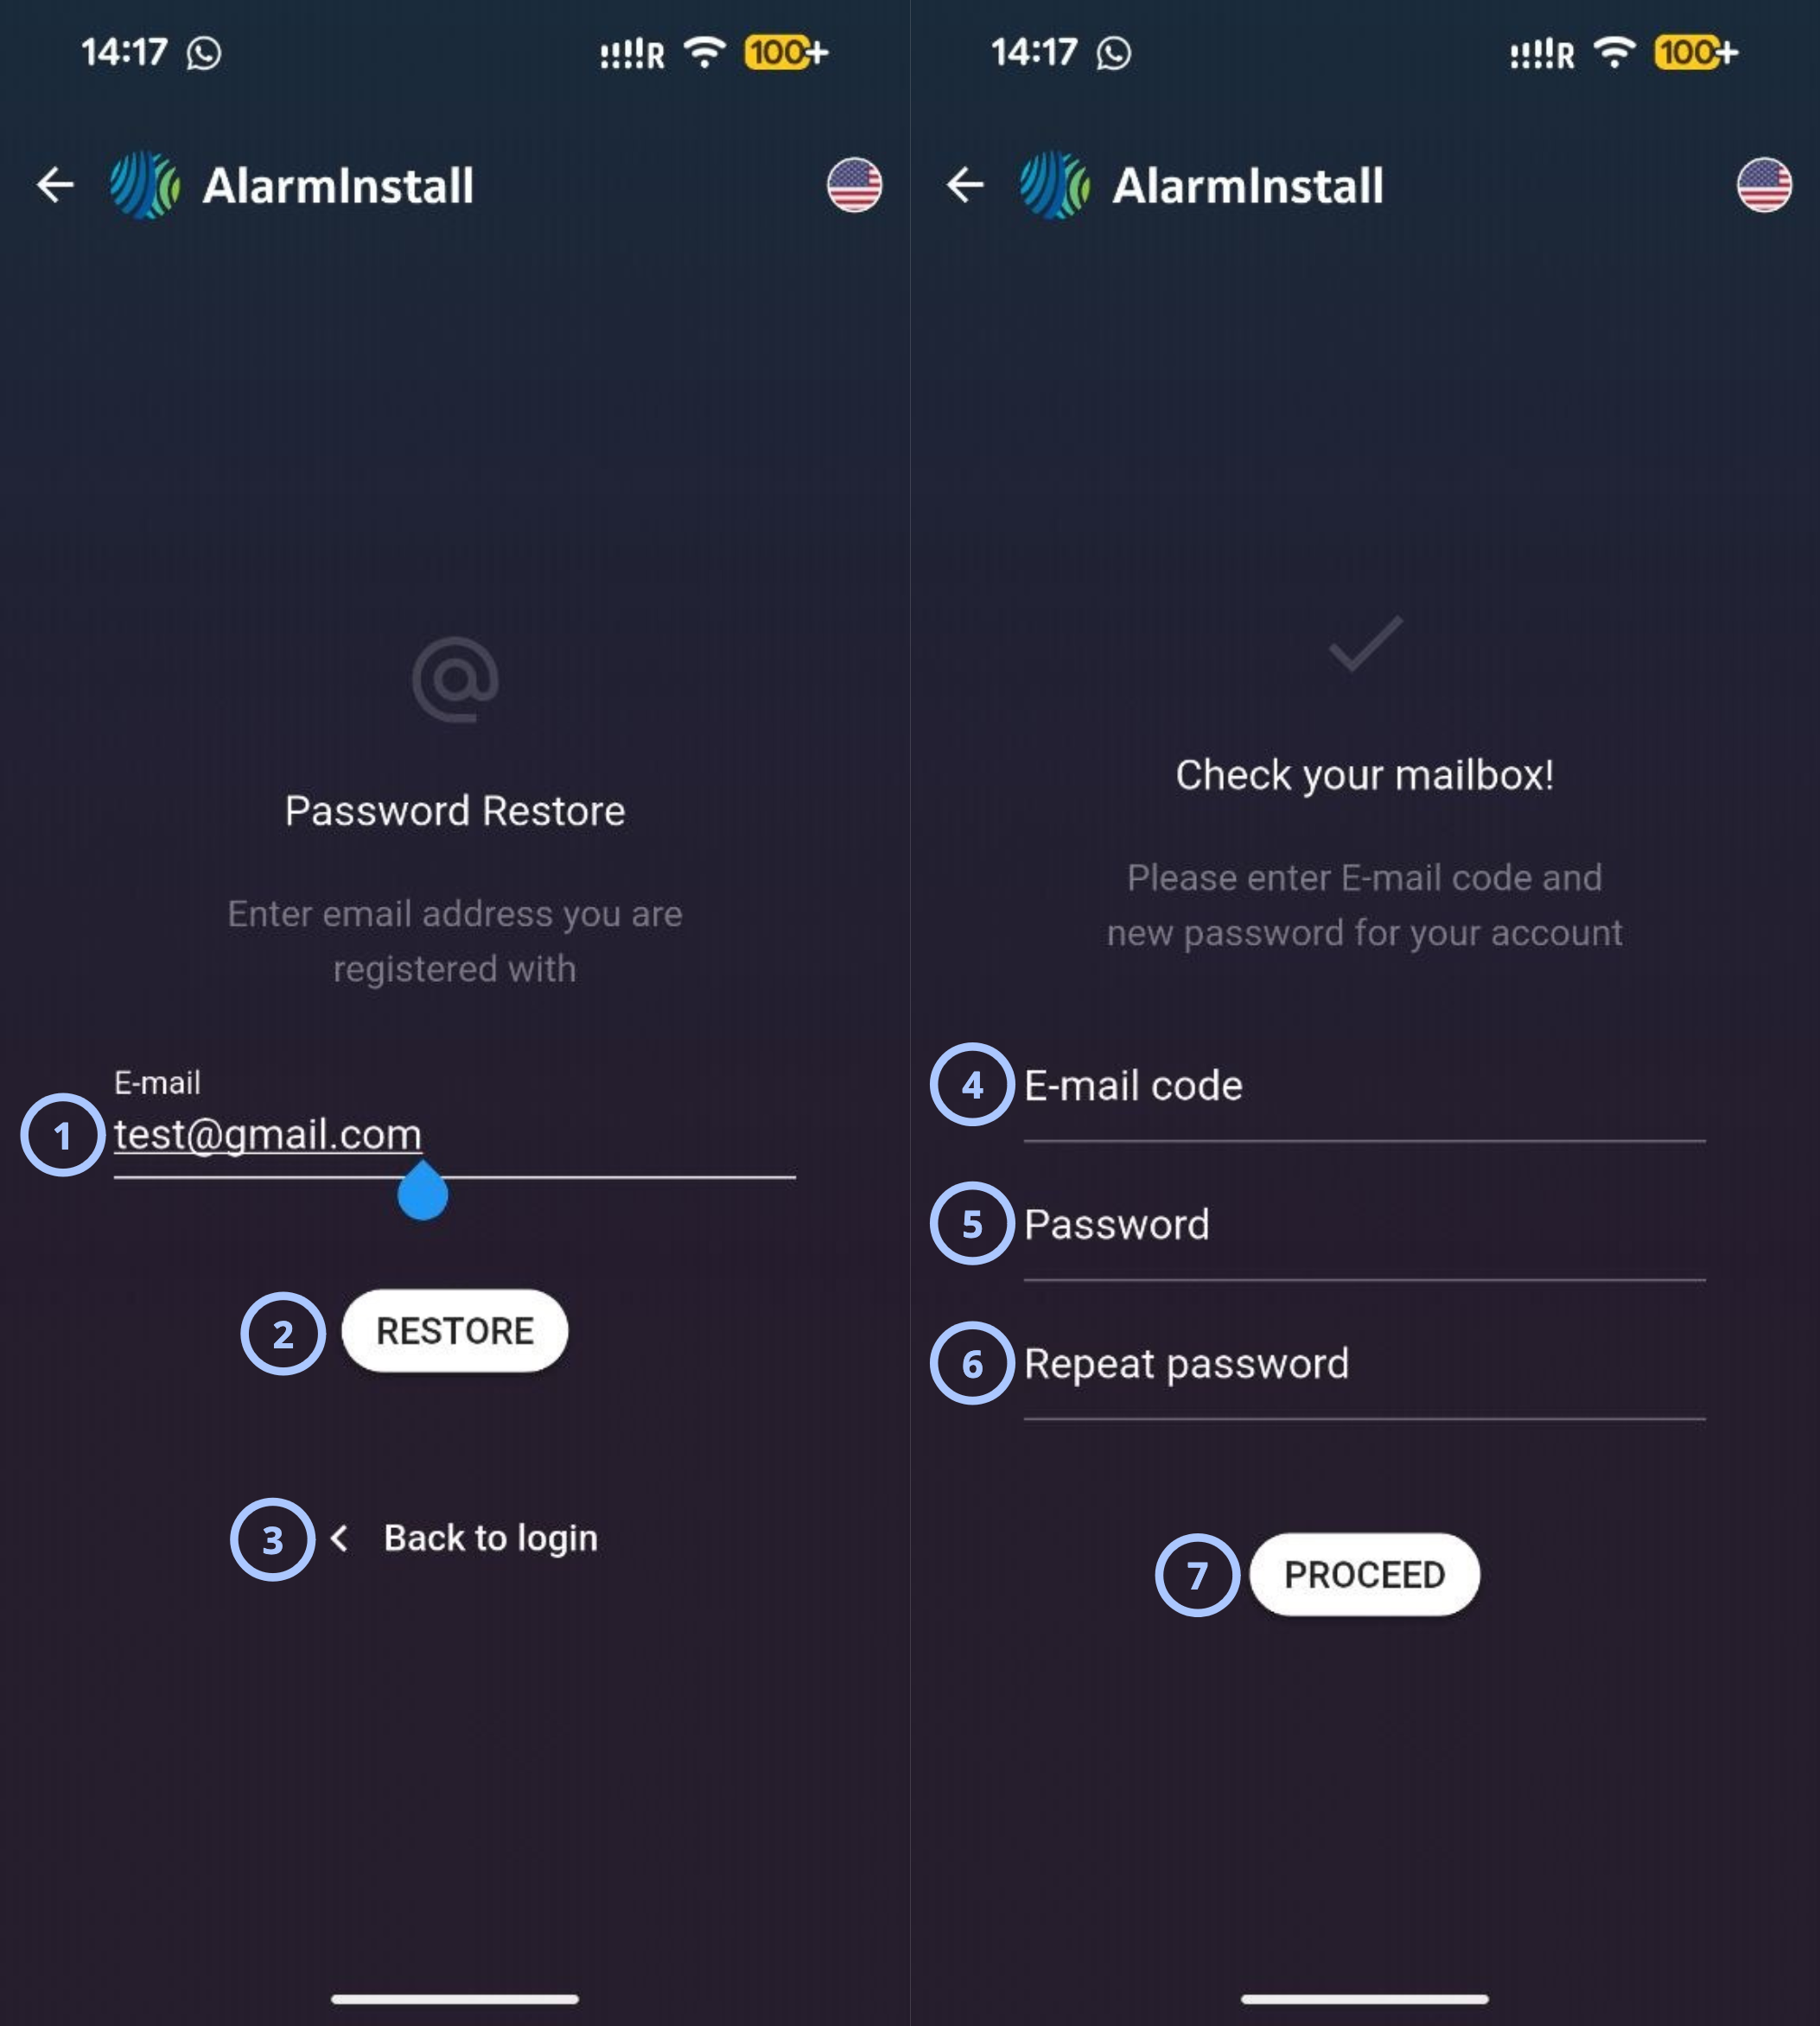Tap the Wi-Fi status icon on right screen

[1615, 51]
